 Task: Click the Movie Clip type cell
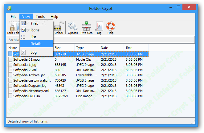tap(84, 59)
